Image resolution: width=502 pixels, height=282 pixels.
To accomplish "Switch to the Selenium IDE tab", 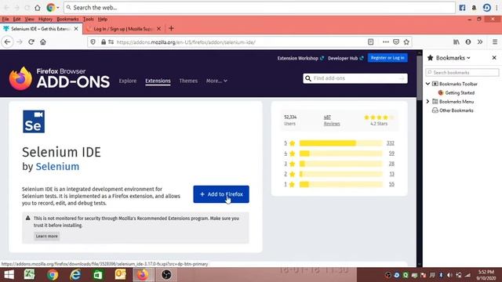I will [41, 29].
